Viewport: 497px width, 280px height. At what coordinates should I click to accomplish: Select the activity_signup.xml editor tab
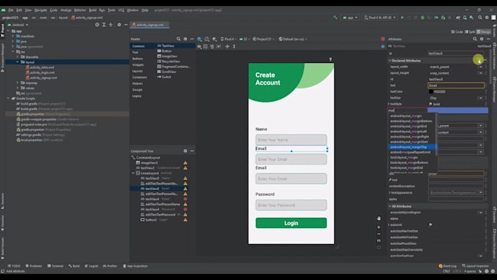[x=149, y=25]
